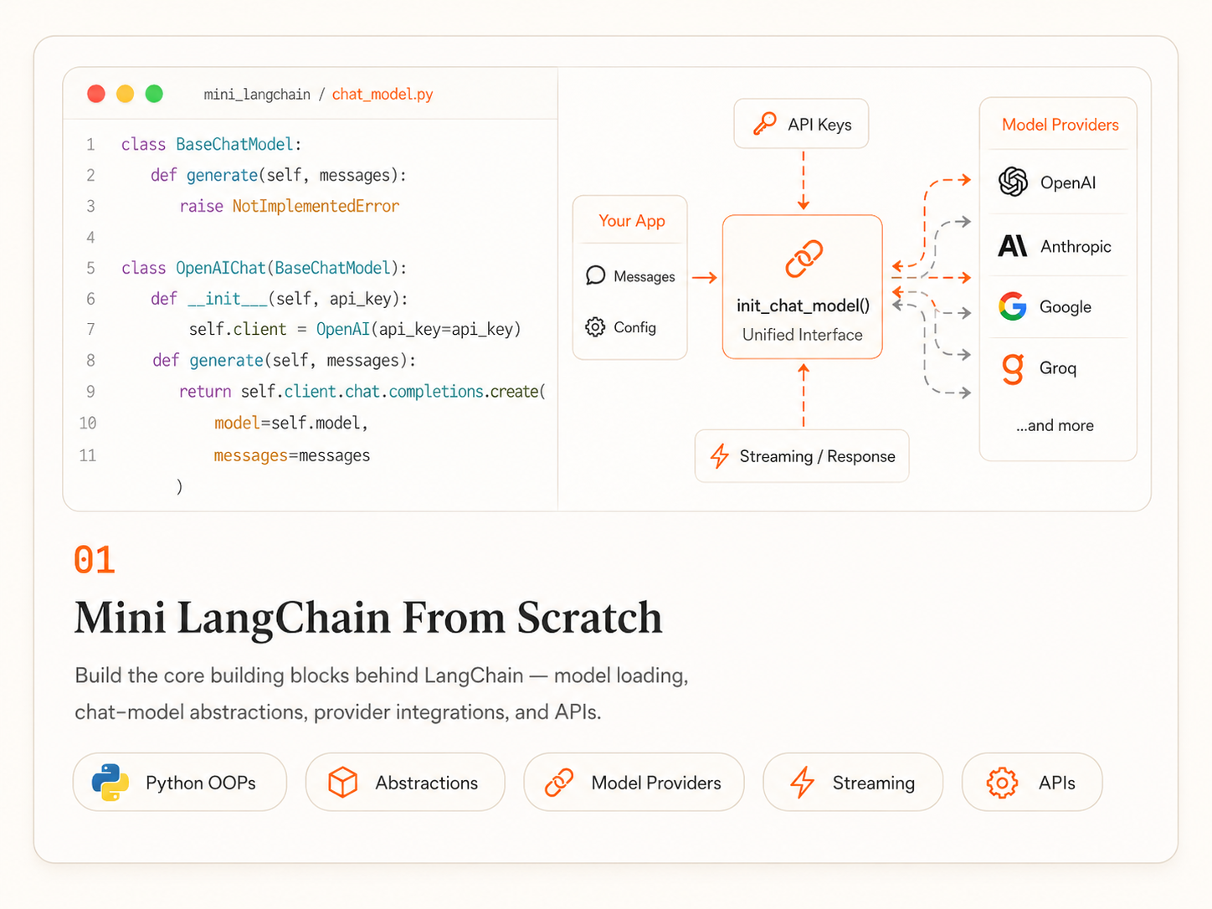
Task: Click the Messages label in Your App
Action: 644,276
